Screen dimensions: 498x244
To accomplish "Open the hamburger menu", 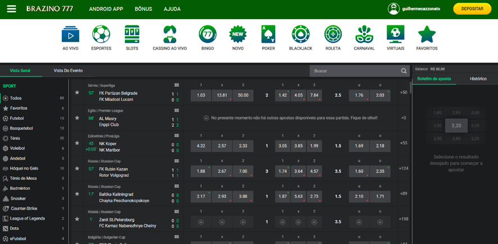I will (11, 9).
